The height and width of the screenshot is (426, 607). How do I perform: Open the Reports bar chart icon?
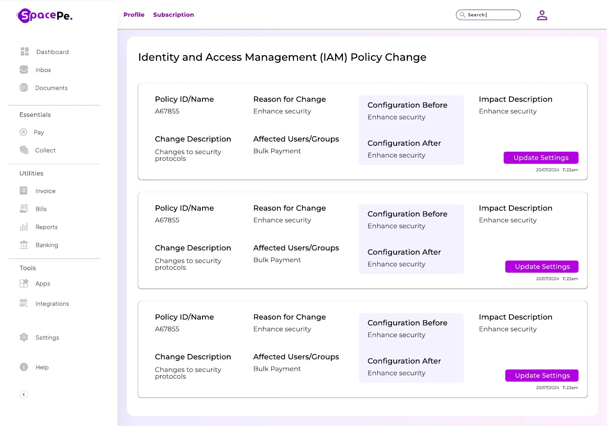pyautogui.click(x=24, y=227)
